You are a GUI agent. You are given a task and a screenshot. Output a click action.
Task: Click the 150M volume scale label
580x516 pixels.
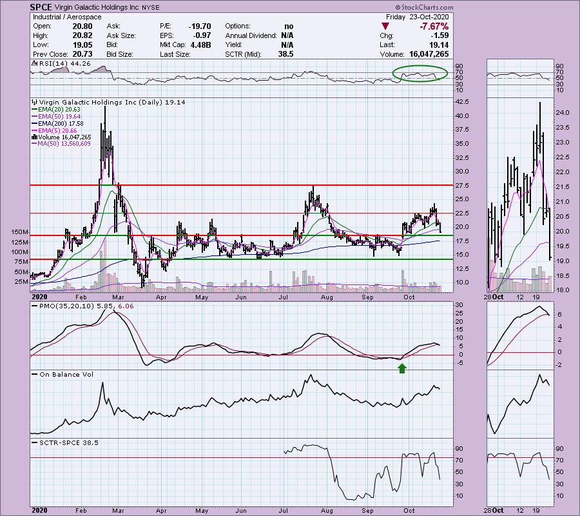click(20, 232)
